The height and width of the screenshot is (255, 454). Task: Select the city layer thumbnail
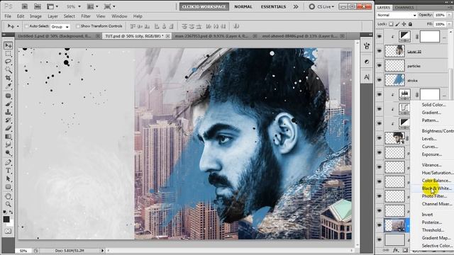[394, 225]
